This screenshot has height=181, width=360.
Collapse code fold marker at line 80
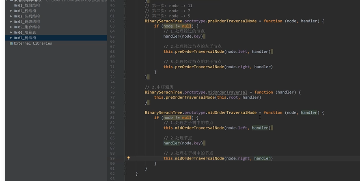[x=125, y=112]
